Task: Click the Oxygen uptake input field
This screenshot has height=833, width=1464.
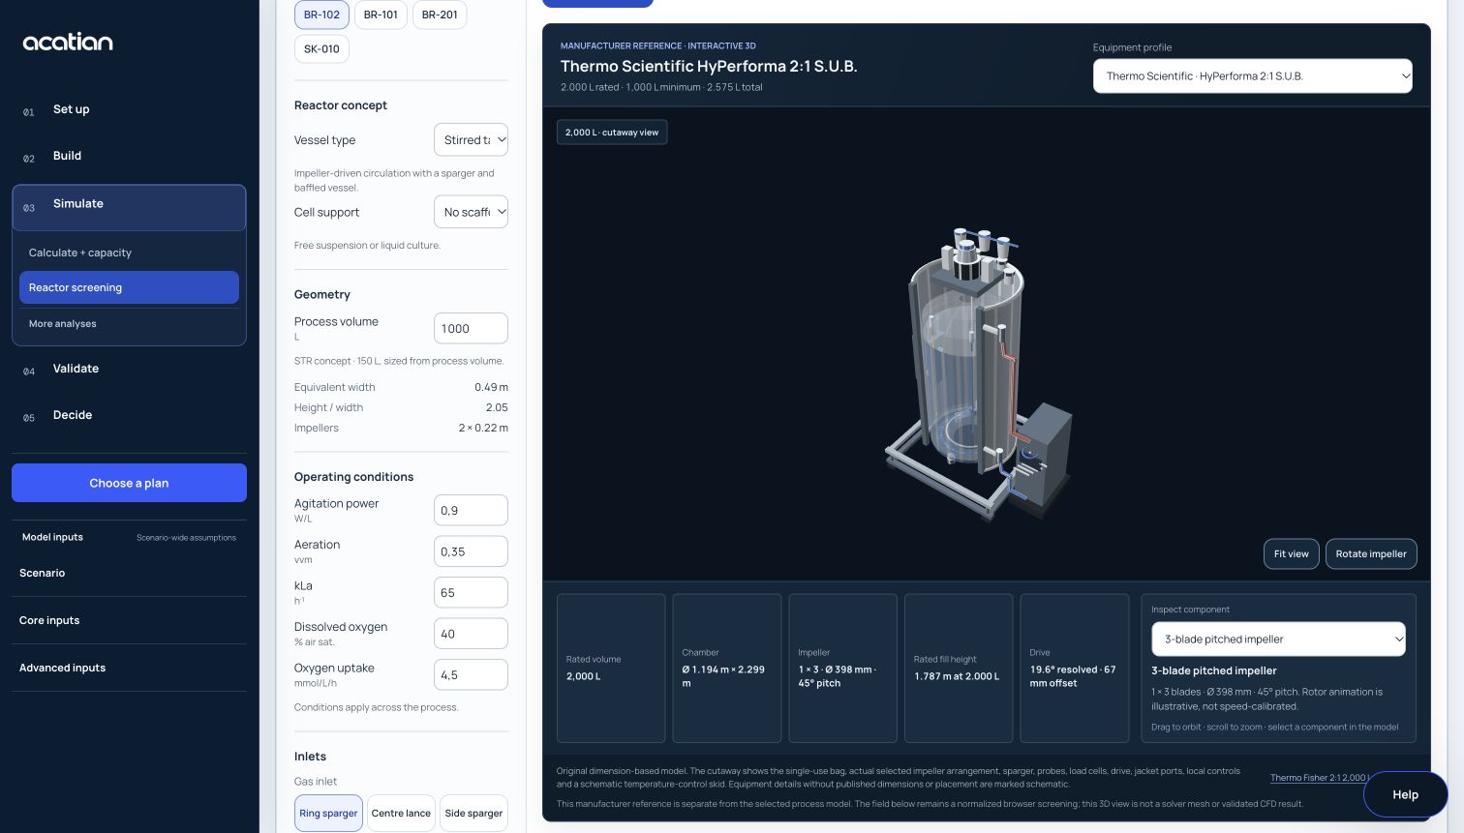Action: (471, 674)
